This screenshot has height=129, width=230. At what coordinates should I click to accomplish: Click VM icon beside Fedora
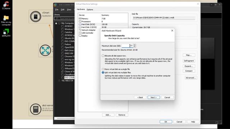click(x=63, y=44)
